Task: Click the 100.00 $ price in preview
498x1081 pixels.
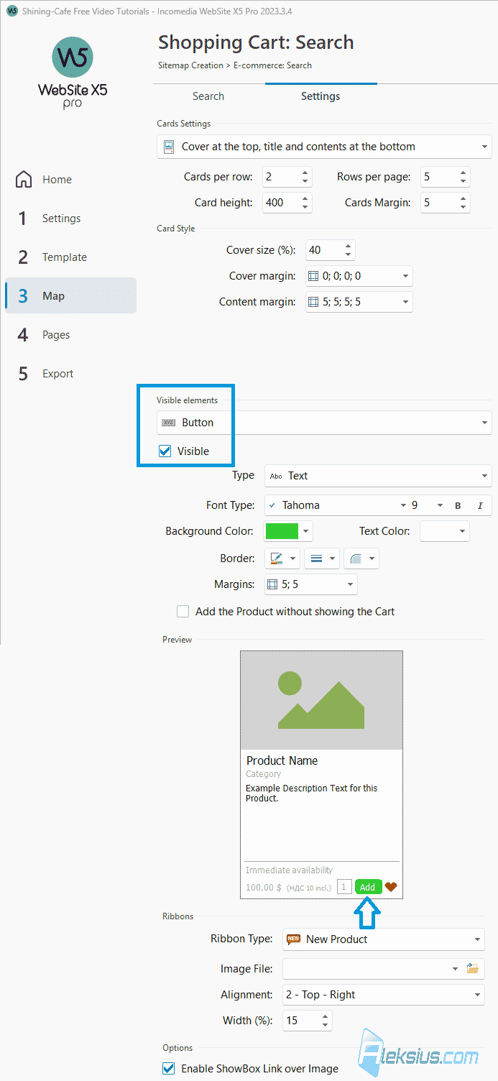Action: (264, 888)
